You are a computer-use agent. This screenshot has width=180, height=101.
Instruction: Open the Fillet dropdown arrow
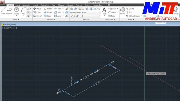(63, 12)
